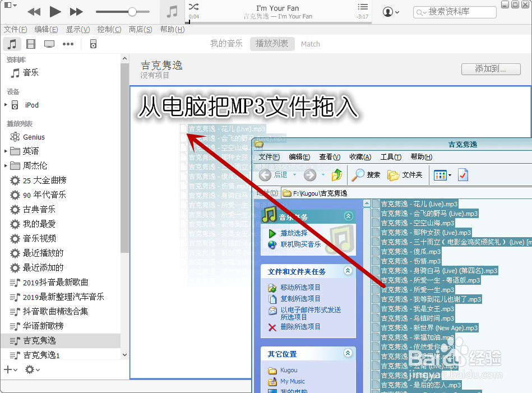The image size is (532, 393).
Task: Play the current track in iTunes
Action: [x=55, y=12]
